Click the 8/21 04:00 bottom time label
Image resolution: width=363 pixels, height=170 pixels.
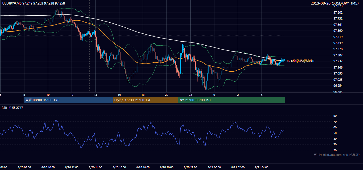point(262,167)
